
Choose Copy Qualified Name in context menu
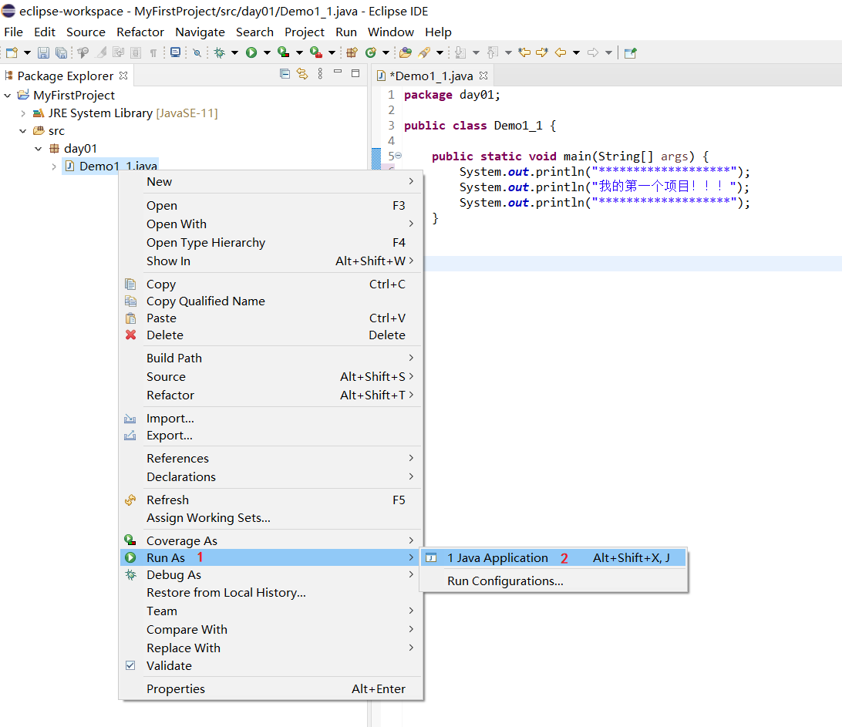(271, 301)
